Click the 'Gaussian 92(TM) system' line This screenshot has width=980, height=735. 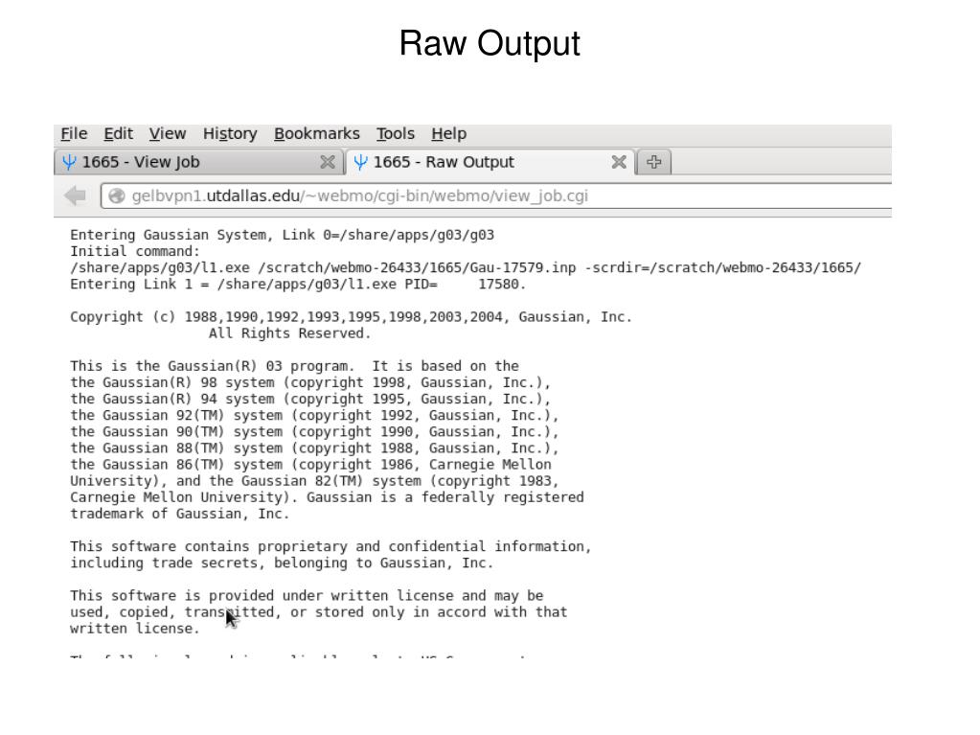pos(314,415)
